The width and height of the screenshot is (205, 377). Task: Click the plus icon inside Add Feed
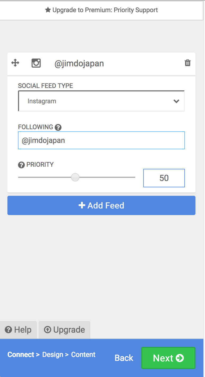pos(82,205)
